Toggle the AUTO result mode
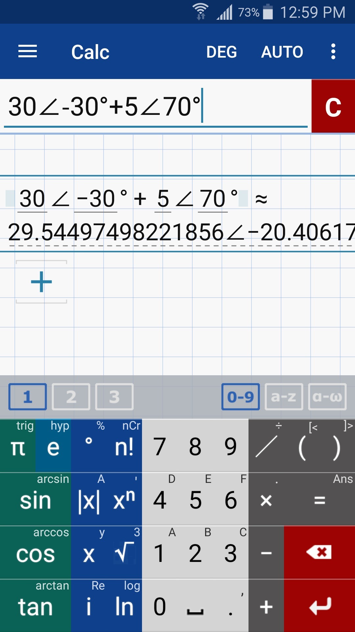The width and height of the screenshot is (355, 632). point(282,52)
